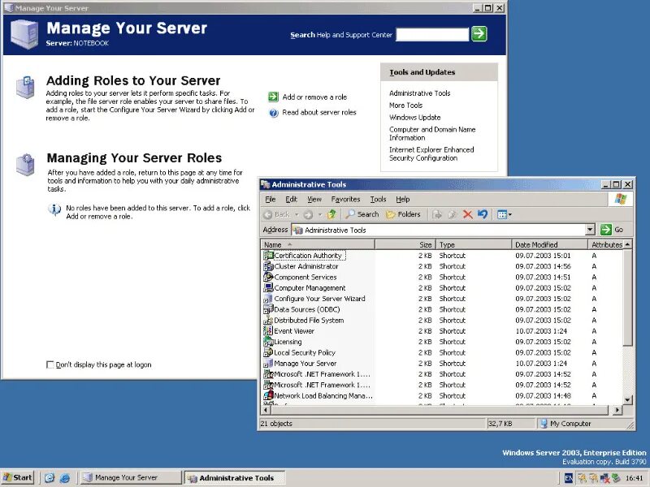Open the Help menu in Administrative Tools
The image size is (650, 487).
(x=402, y=199)
